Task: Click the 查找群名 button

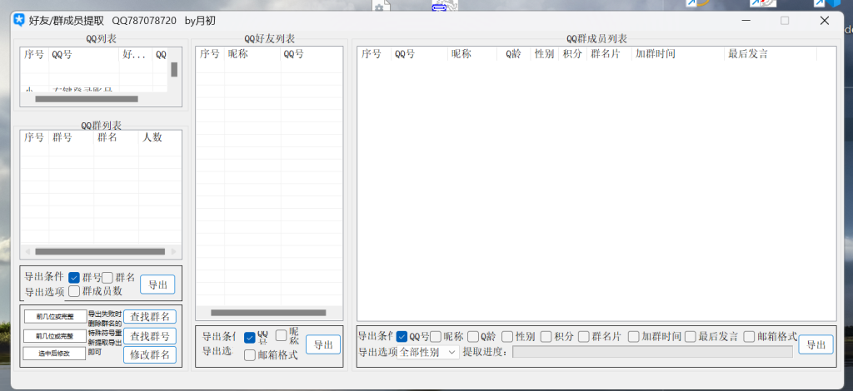Action: tap(150, 317)
